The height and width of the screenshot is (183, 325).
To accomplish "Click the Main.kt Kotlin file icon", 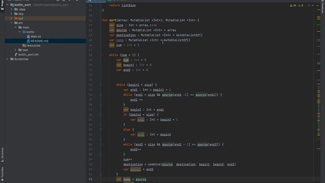I will (28, 37).
